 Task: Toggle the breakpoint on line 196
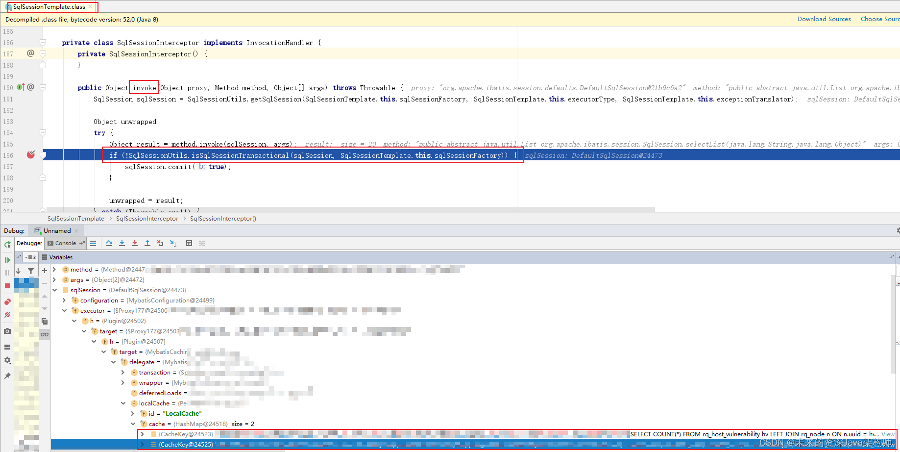tap(30, 154)
